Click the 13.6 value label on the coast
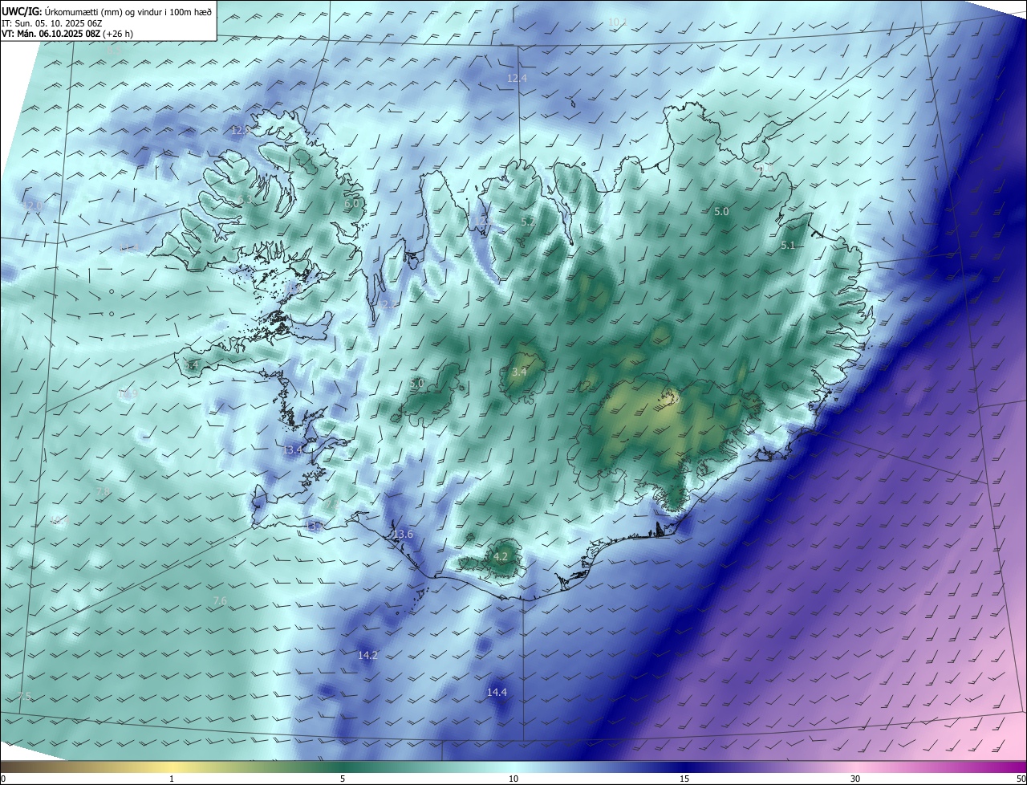 pos(403,534)
